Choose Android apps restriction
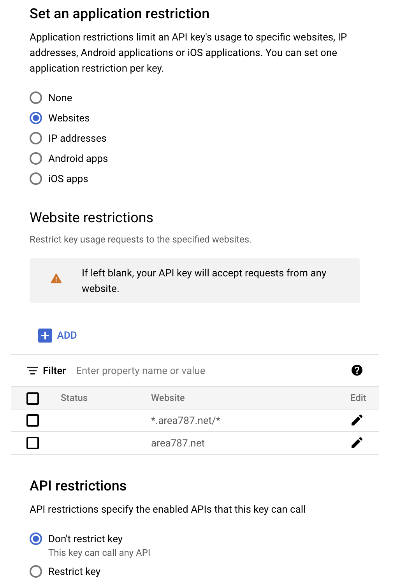Viewport: 415px width, 587px height. (x=36, y=158)
